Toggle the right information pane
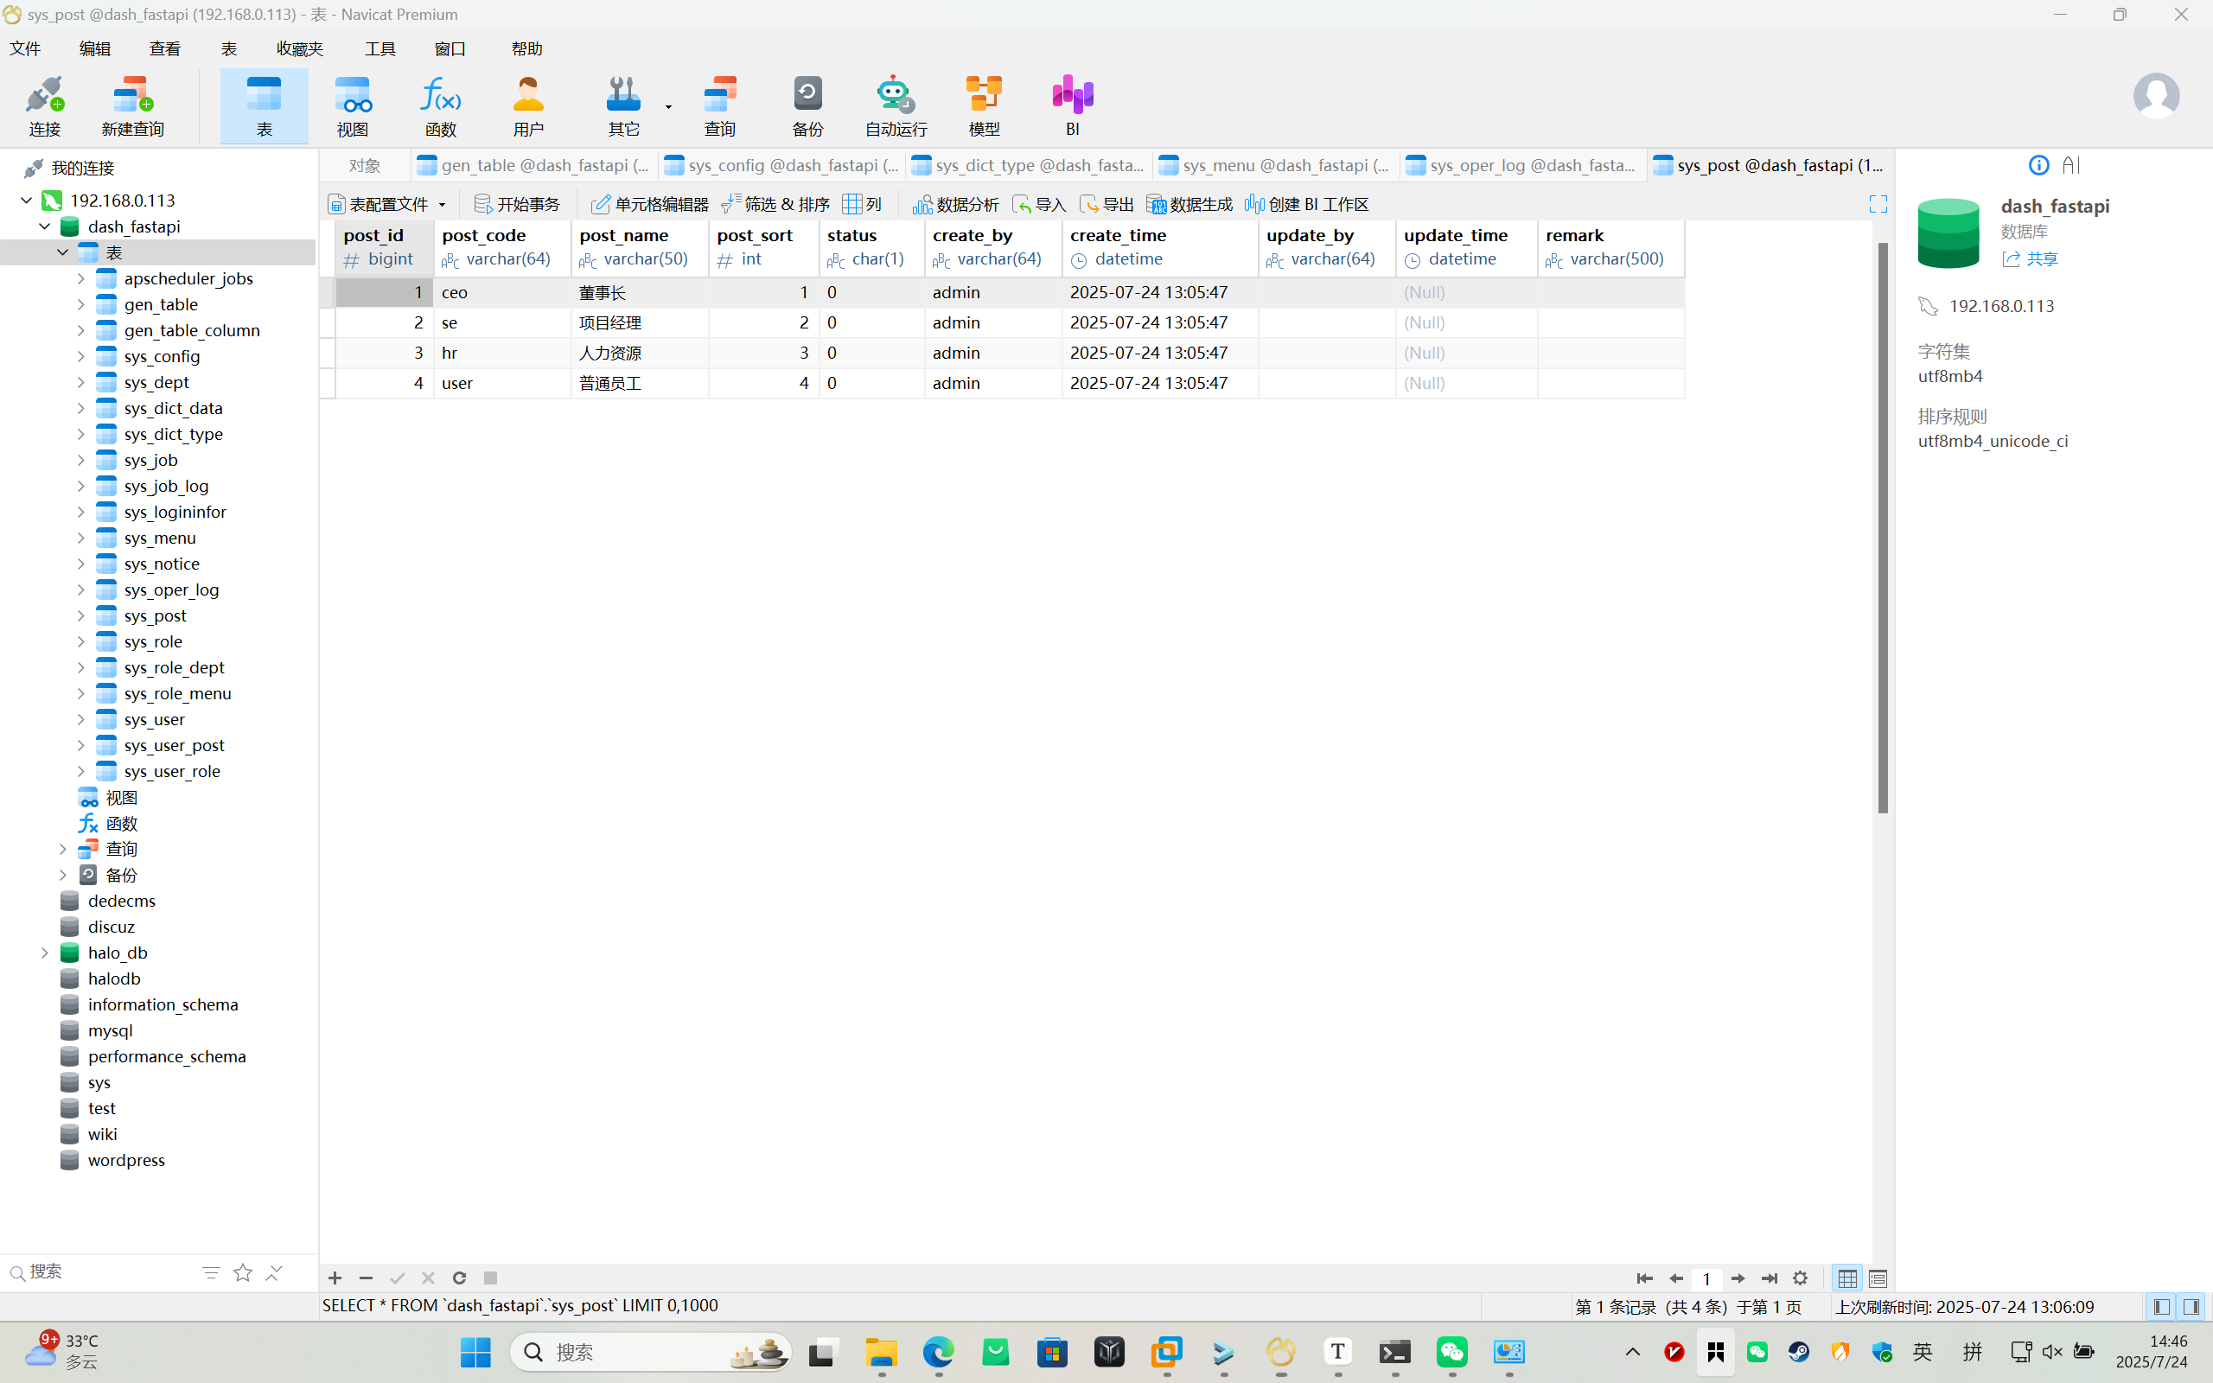The height and width of the screenshot is (1383, 2213). (x=2191, y=1307)
